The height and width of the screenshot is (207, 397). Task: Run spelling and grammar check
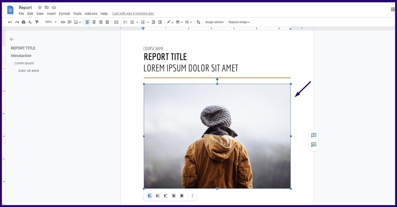30,22
